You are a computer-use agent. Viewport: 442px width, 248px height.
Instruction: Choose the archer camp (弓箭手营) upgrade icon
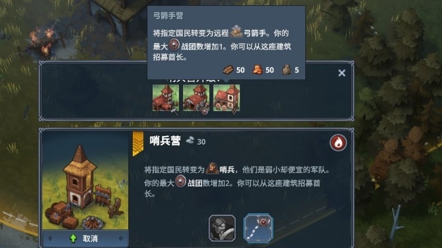227,98
